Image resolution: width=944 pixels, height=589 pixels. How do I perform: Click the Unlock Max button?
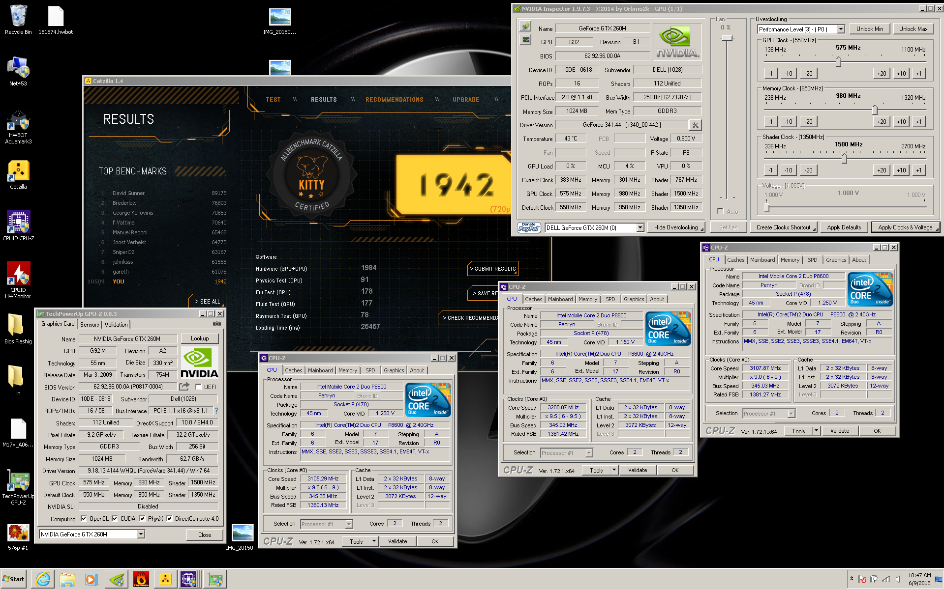(x=913, y=29)
